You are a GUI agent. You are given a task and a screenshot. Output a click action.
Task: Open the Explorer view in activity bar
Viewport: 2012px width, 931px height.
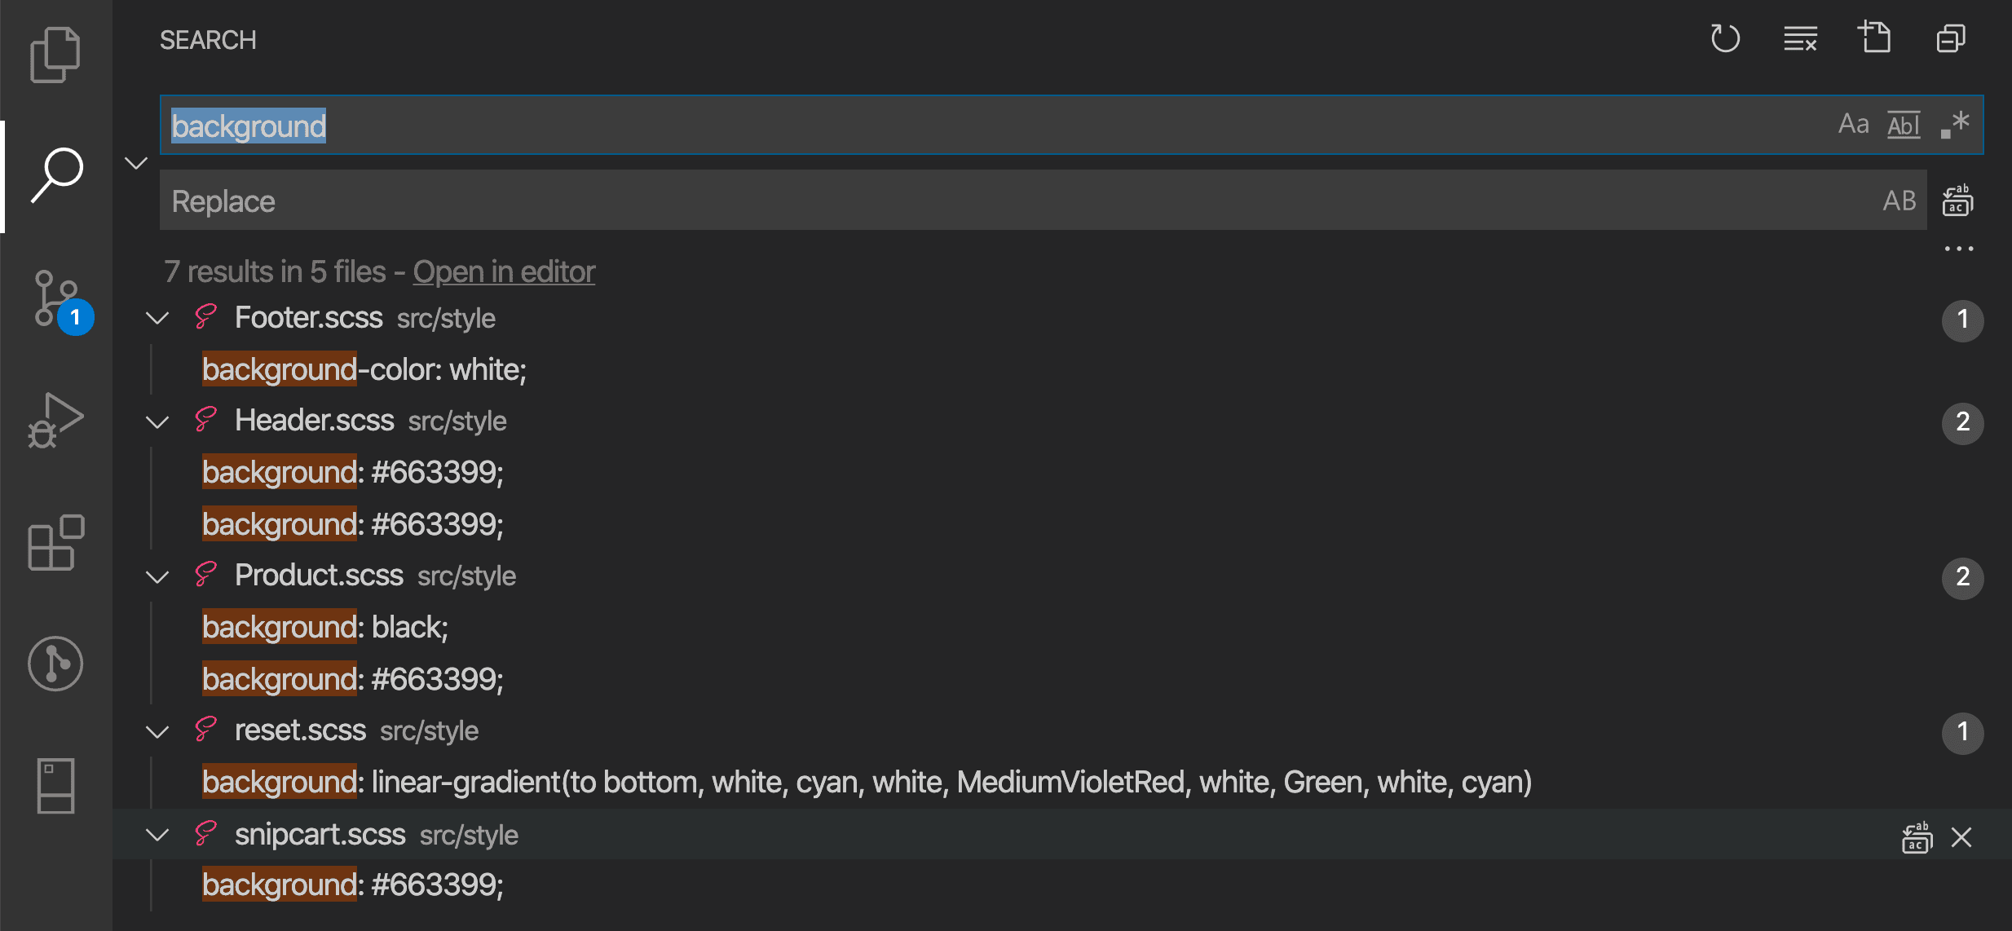coord(55,55)
